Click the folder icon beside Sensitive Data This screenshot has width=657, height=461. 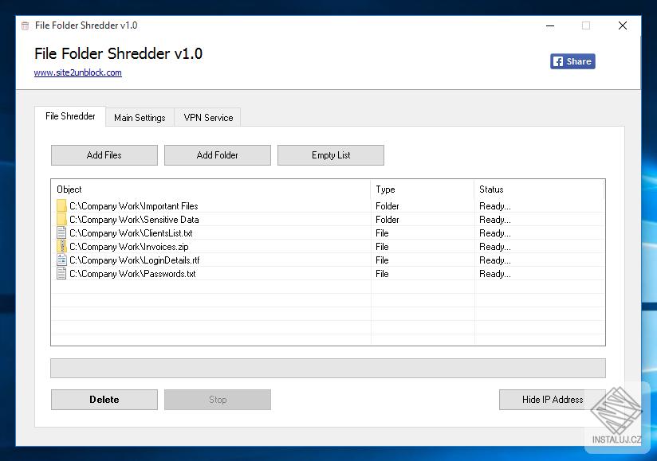[x=61, y=219]
